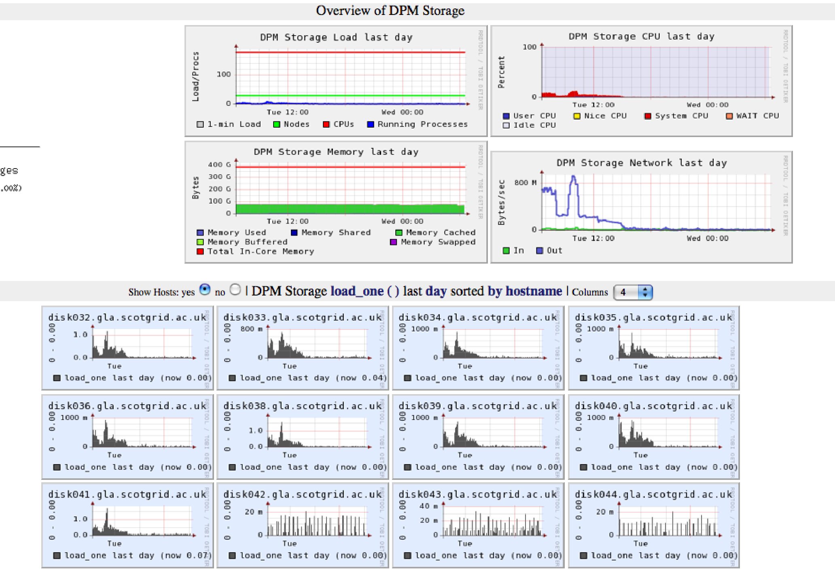The height and width of the screenshot is (570, 835).
Task: Click the Network 'Out' blue legend swatch
Action: coord(539,251)
